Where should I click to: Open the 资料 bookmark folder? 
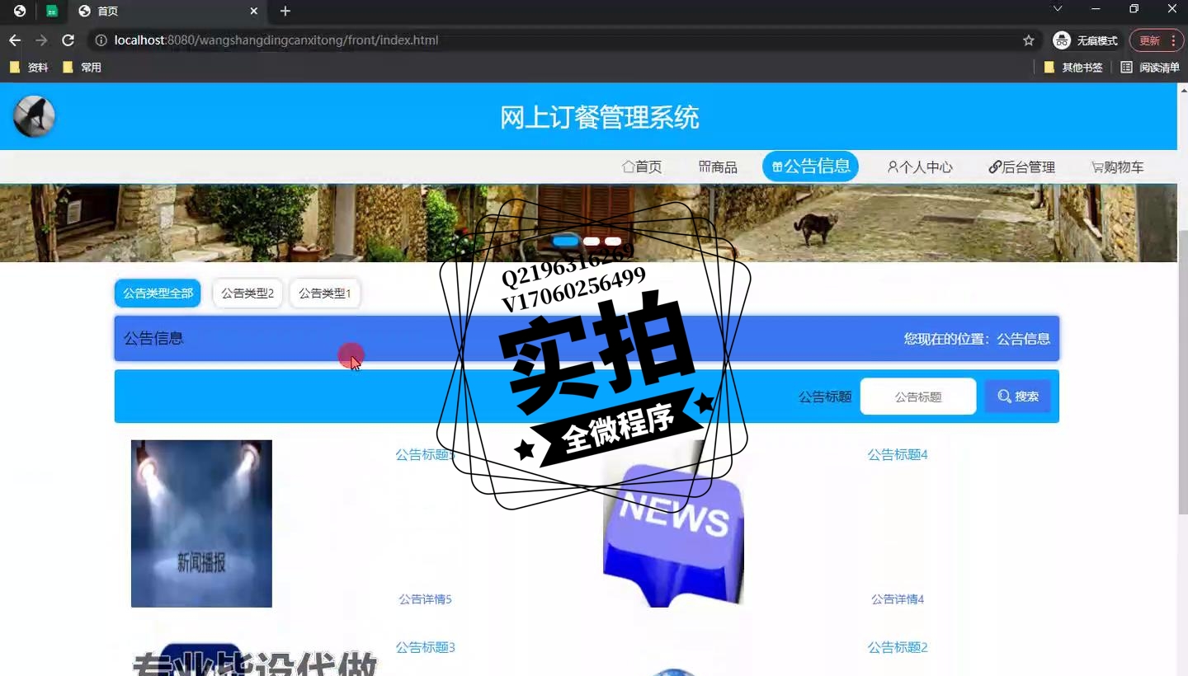coord(29,68)
